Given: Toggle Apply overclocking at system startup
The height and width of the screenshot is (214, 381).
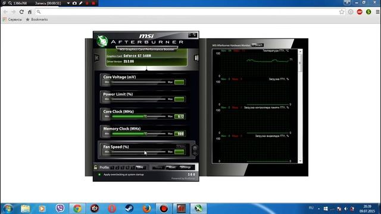Looking at the screenshot, I should tap(99, 174).
